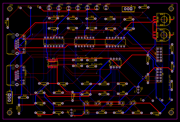Select the RJIN connector footprint
180x122 pixels.
click(16, 44)
